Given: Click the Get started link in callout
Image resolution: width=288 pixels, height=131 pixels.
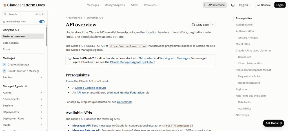Looking at the screenshot, I should (146, 58).
